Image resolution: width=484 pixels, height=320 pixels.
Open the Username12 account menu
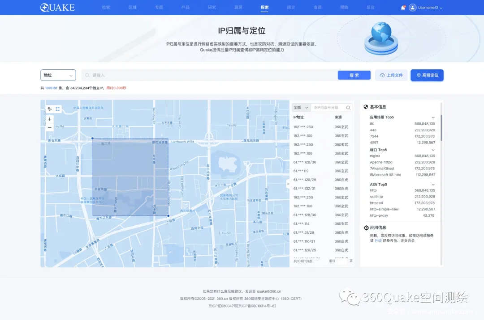point(430,8)
